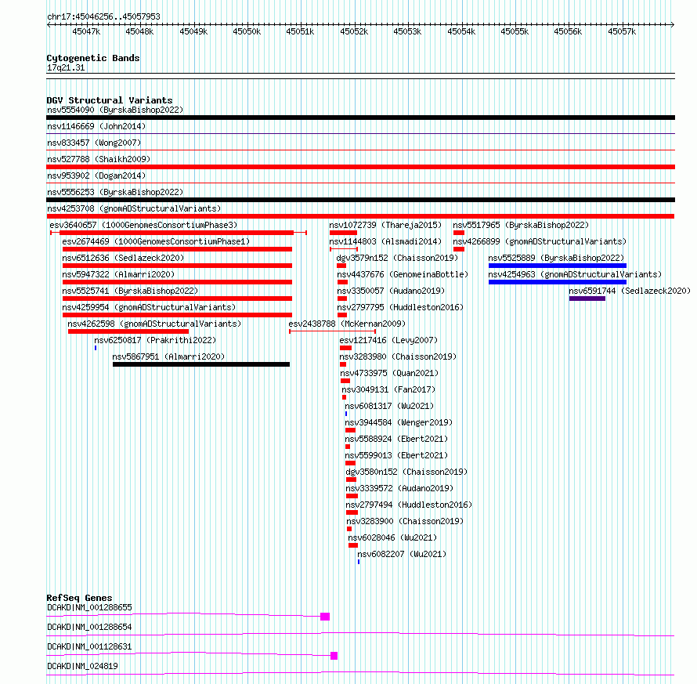
Task: Select DCAKD|NM_001128631 transcript label
Action: tap(89, 646)
